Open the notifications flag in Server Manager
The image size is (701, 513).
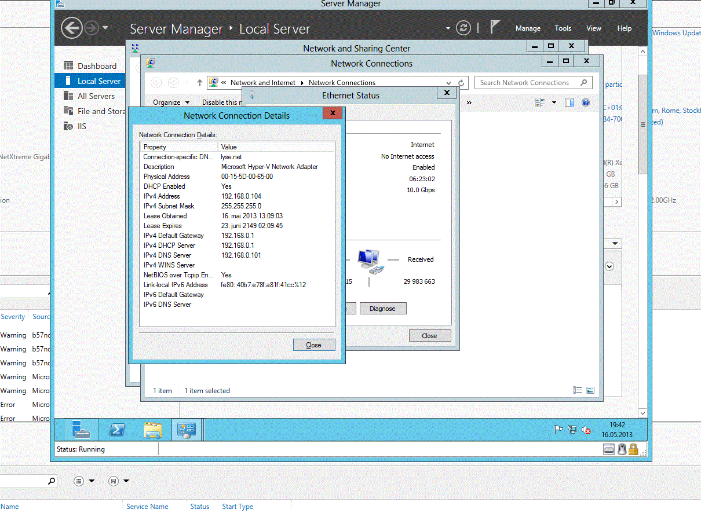[x=495, y=27]
